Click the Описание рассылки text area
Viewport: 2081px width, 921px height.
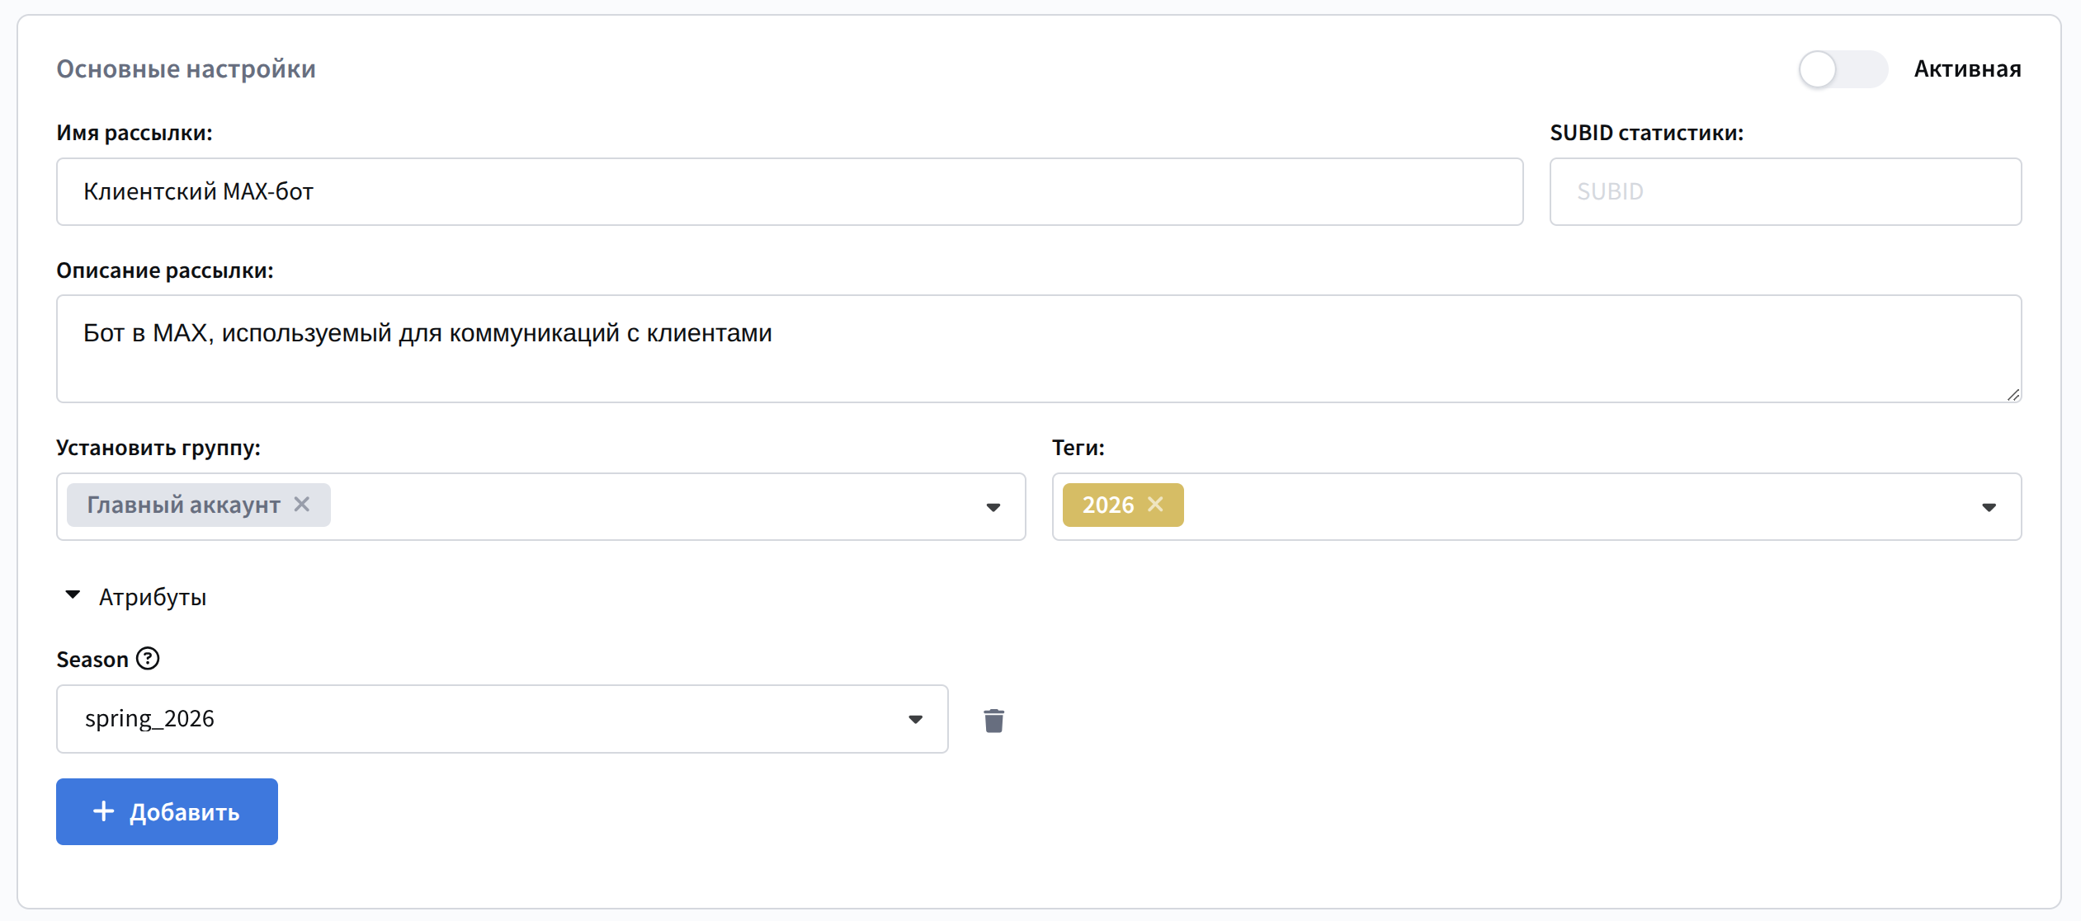[1038, 348]
